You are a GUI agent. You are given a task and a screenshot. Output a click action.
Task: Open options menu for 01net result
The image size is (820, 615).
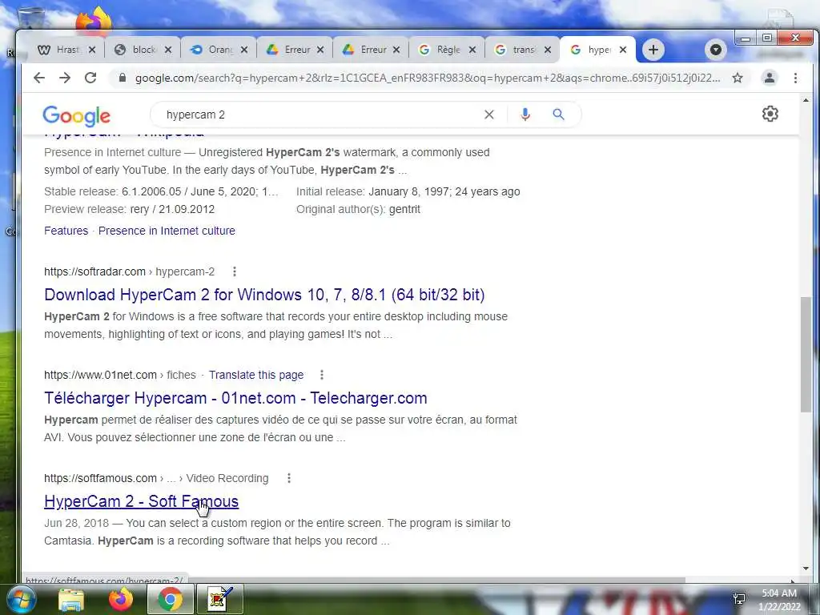322,375
